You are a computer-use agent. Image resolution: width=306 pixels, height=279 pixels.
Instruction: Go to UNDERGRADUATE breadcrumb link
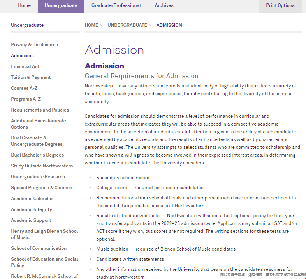127,25
